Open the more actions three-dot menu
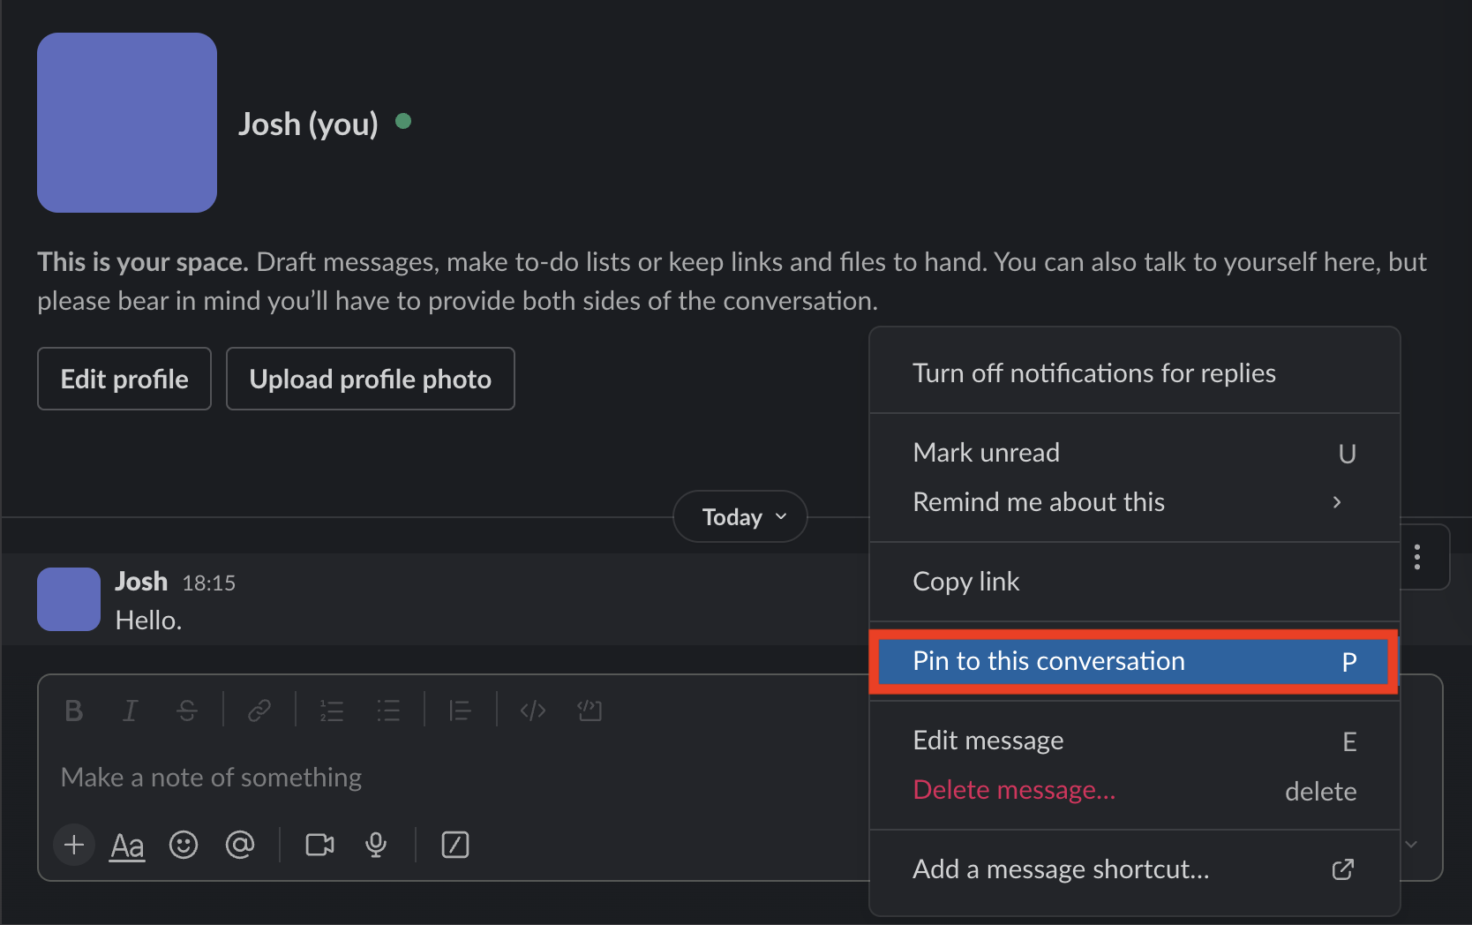Screen dimensions: 1472x925 pyautogui.click(x=1418, y=557)
